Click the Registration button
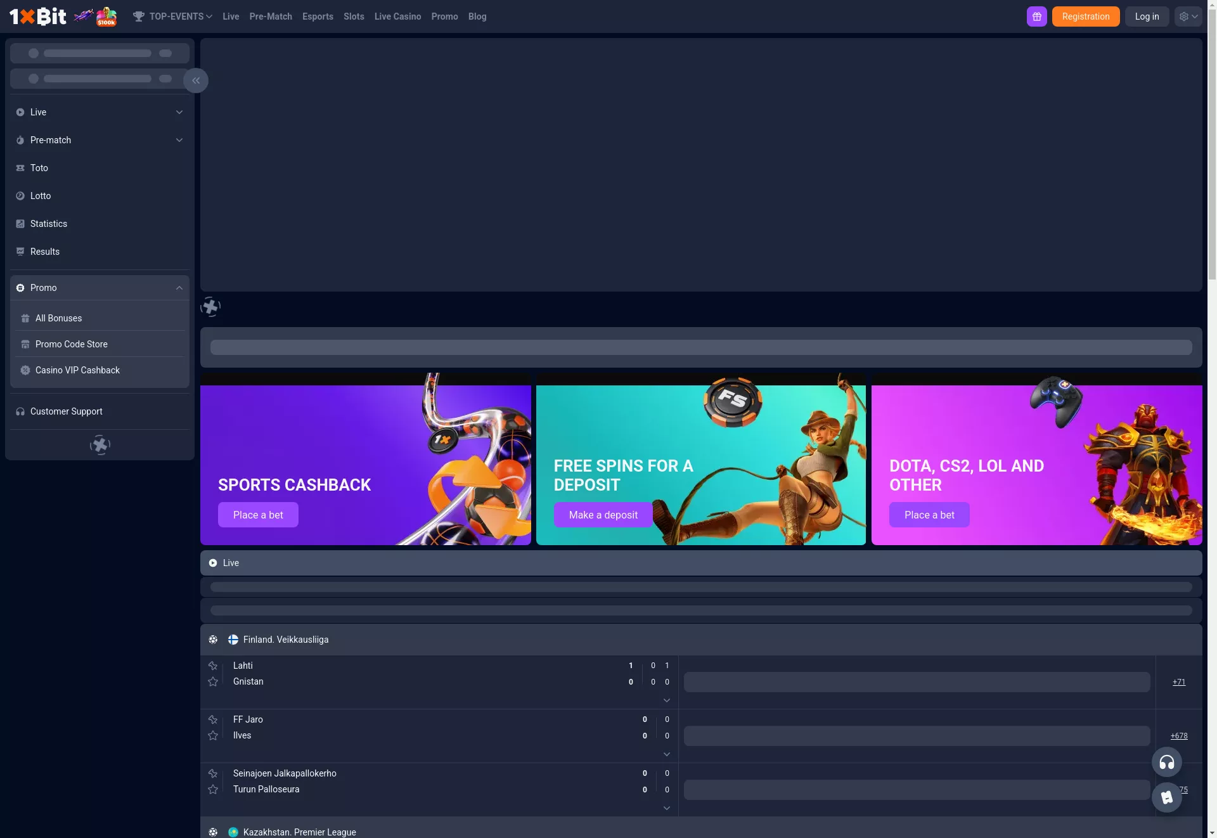Screen dimensions: 1217x838 1085,16
